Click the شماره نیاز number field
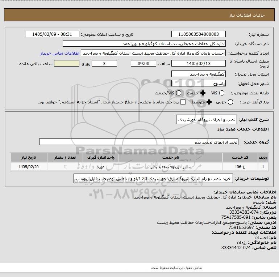The width and height of the screenshot is (279, 277). point(199,34)
